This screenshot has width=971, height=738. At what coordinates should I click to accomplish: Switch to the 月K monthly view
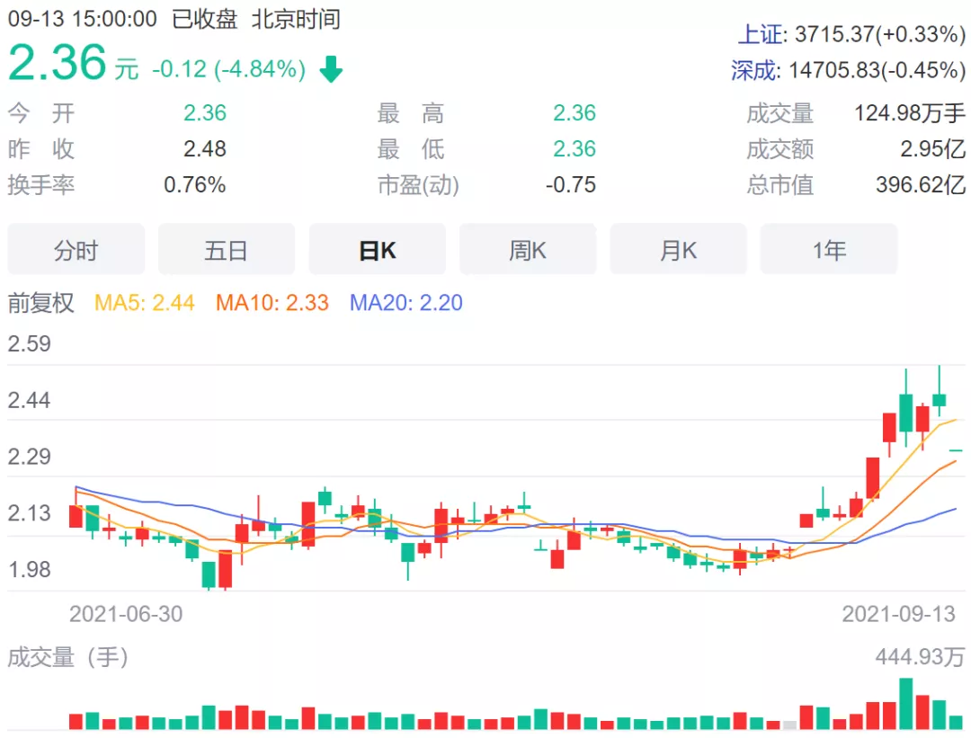tap(678, 250)
